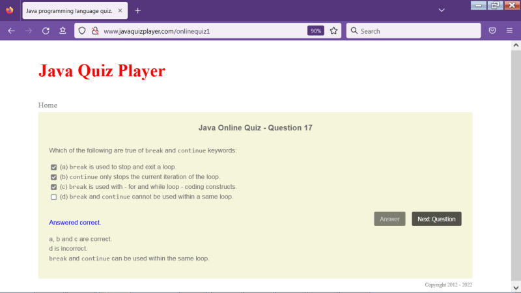
Task: Close the Java programming language quiz tab
Action: point(120,10)
